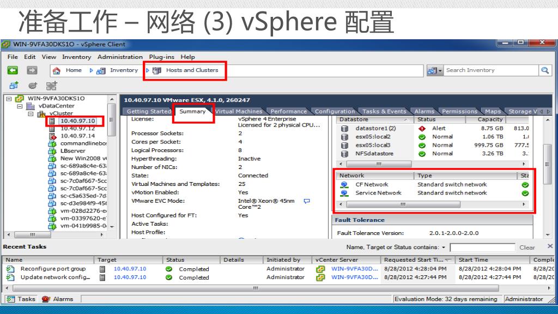Close the Recent Tasks panel
Image resolution: width=558 pixels, height=314 pixels.
tap(550, 246)
